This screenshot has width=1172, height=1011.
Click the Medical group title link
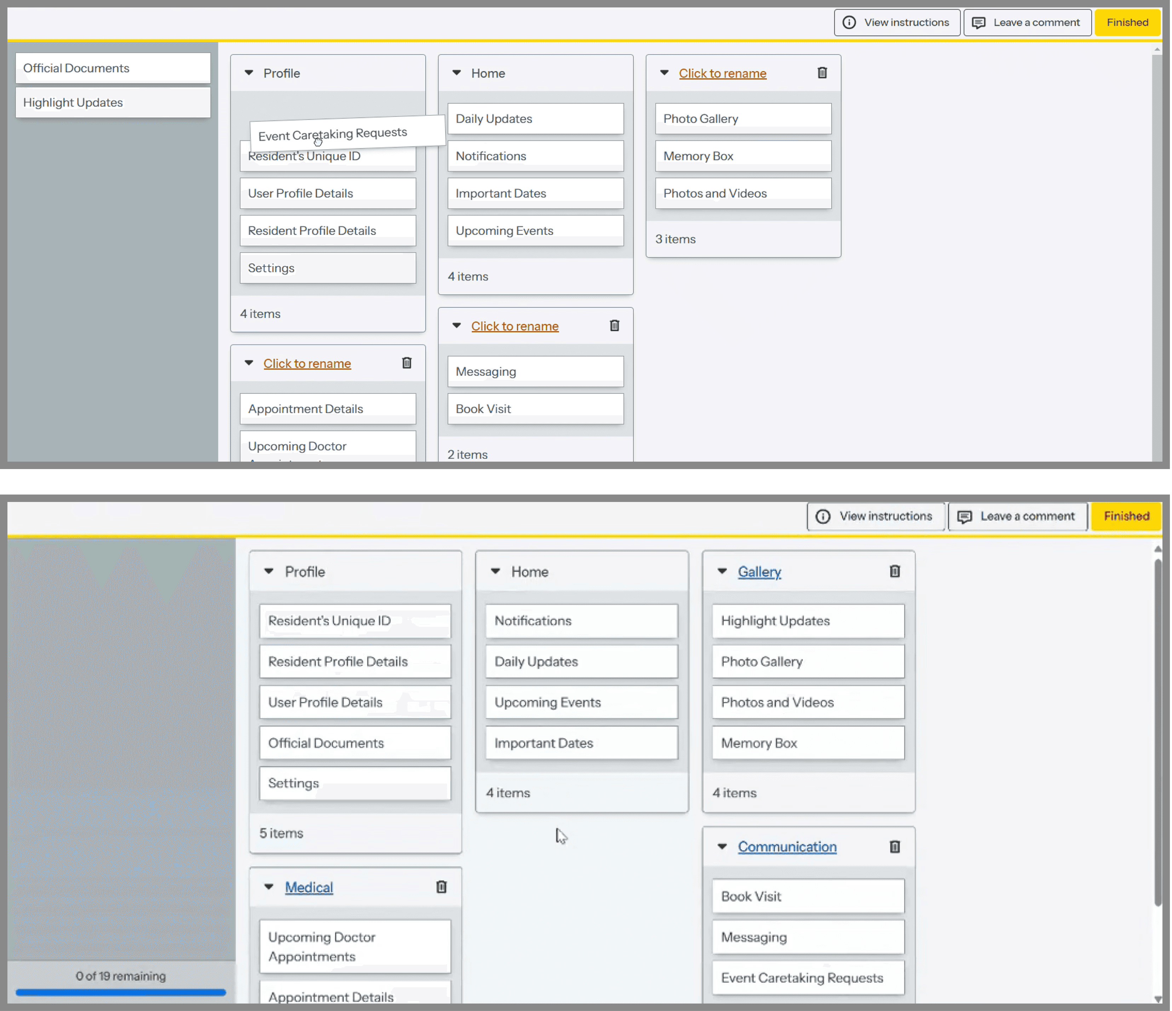pyautogui.click(x=309, y=888)
